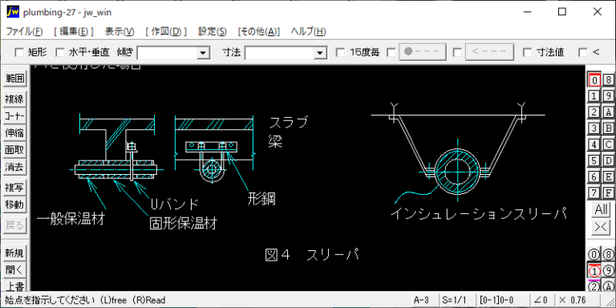Image resolution: width=616 pixels, height=308 pixels.
Task: Select layer 8 in layer panel
Action: [609, 79]
